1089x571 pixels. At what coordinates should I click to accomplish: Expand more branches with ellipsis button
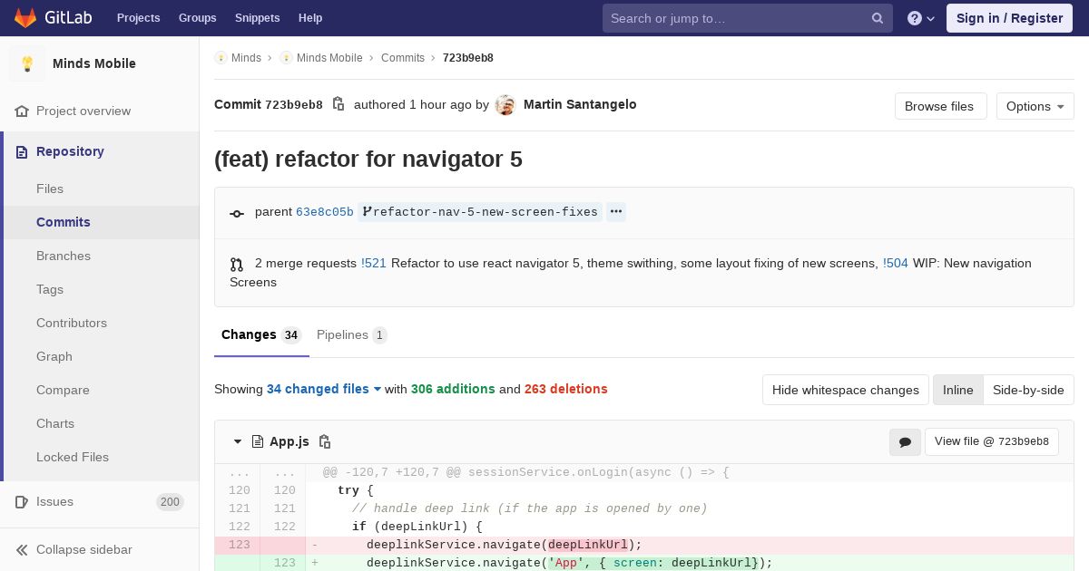616,212
